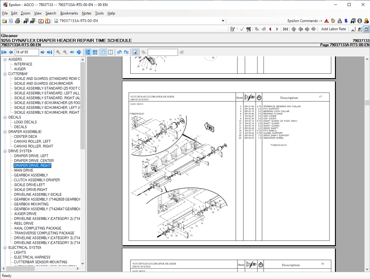Select LOGO DECALS tree item
This screenshot has height=279, width=370.
(25, 122)
